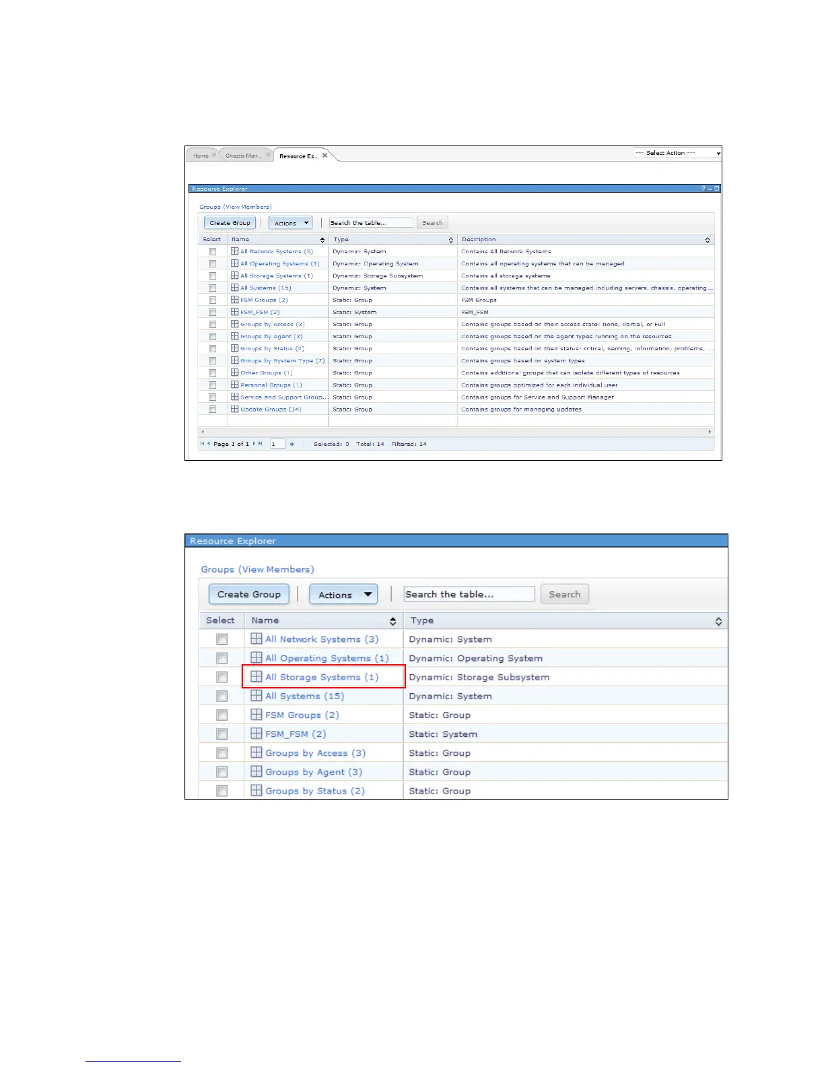Go to first page using pager arrow
Image resolution: width=824 pixels, height=1067 pixels.
pyautogui.click(x=201, y=443)
